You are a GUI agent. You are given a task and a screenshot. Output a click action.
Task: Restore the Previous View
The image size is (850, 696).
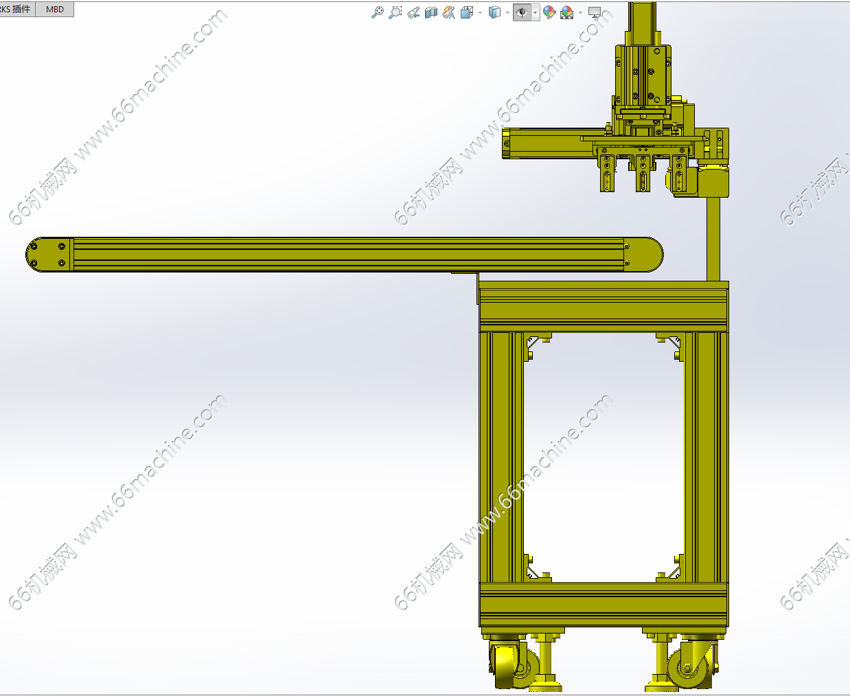(x=413, y=12)
